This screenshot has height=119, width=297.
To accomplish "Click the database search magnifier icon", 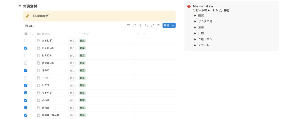I will tap(146, 25).
